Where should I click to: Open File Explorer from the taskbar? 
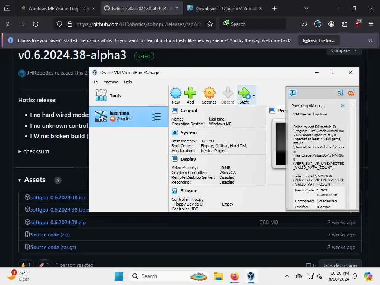click(218, 276)
